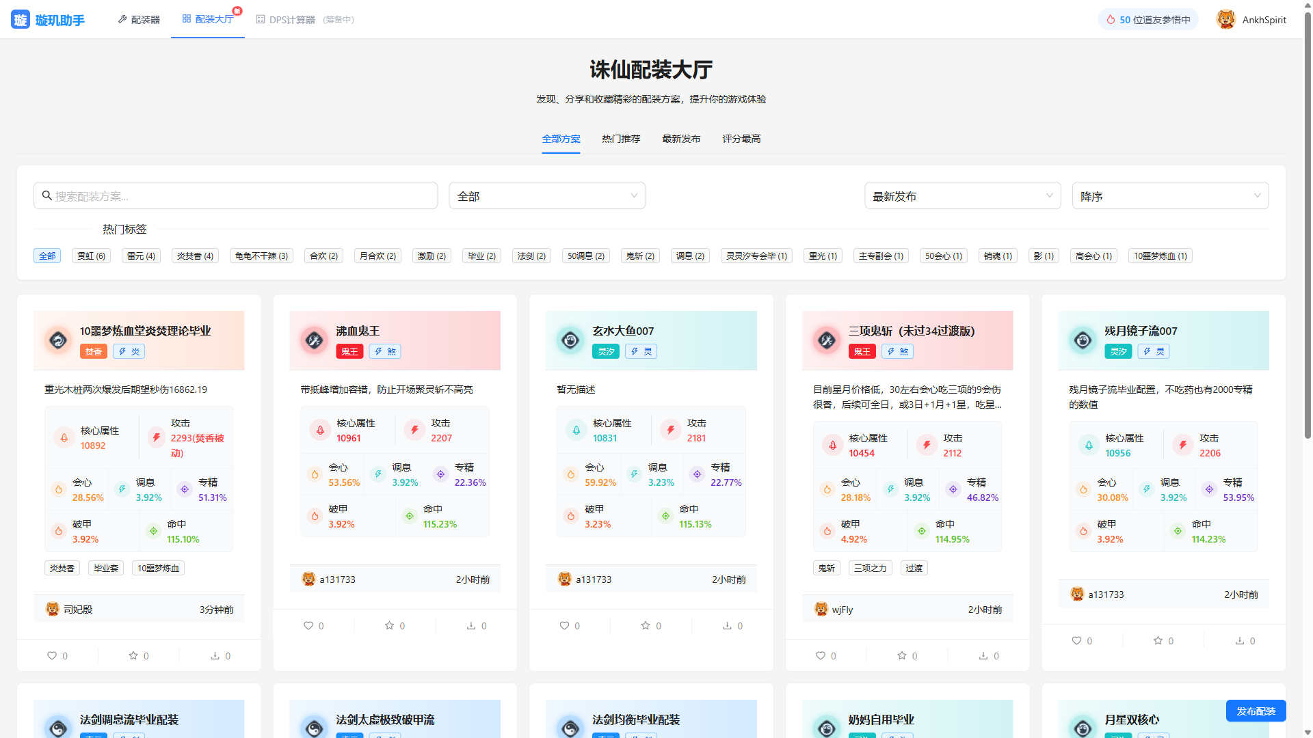The height and width of the screenshot is (738, 1313).
Task: Open the 全部 category dropdown
Action: 547,196
